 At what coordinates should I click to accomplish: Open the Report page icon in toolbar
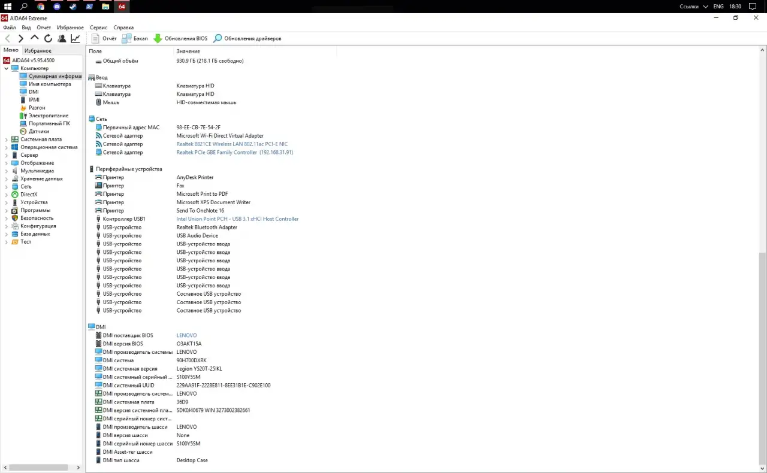(95, 38)
